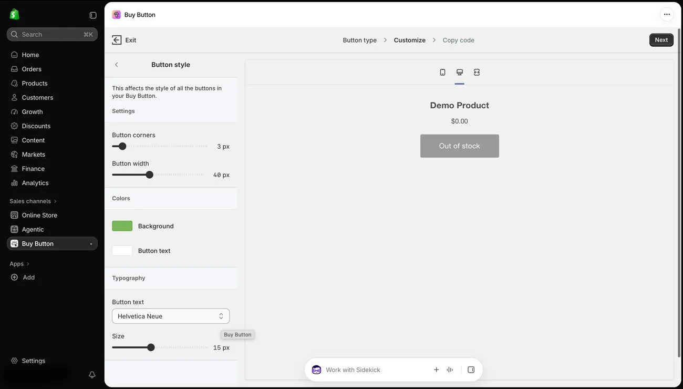The height and width of the screenshot is (389, 683).
Task: Open the Markets globe icon
Action: 14,154
